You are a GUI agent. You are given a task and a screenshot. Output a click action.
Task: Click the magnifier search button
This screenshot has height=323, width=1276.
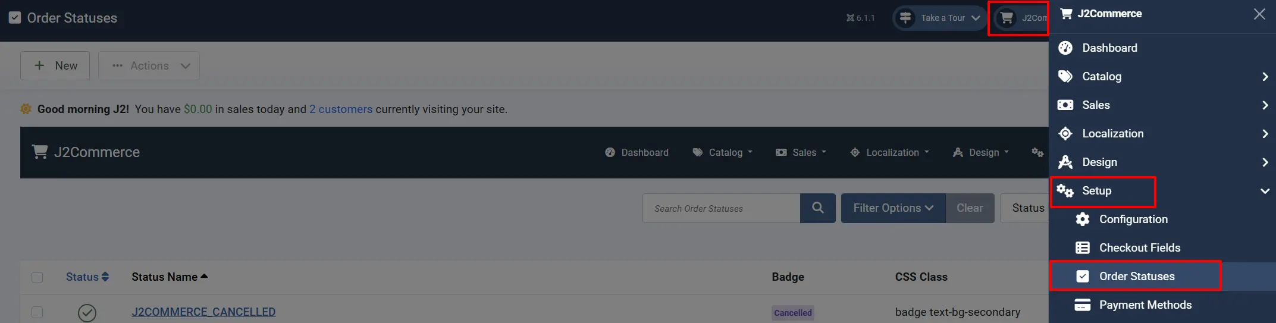[818, 208]
